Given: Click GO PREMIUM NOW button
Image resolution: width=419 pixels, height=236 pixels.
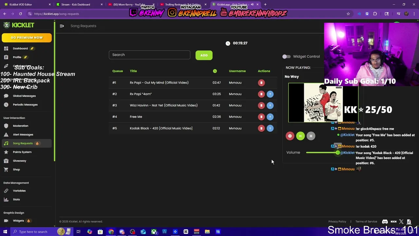Looking at the screenshot, I should tap(27, 38).
